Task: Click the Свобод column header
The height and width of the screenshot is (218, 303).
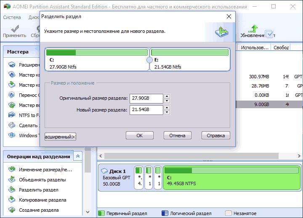Action: 281,48
